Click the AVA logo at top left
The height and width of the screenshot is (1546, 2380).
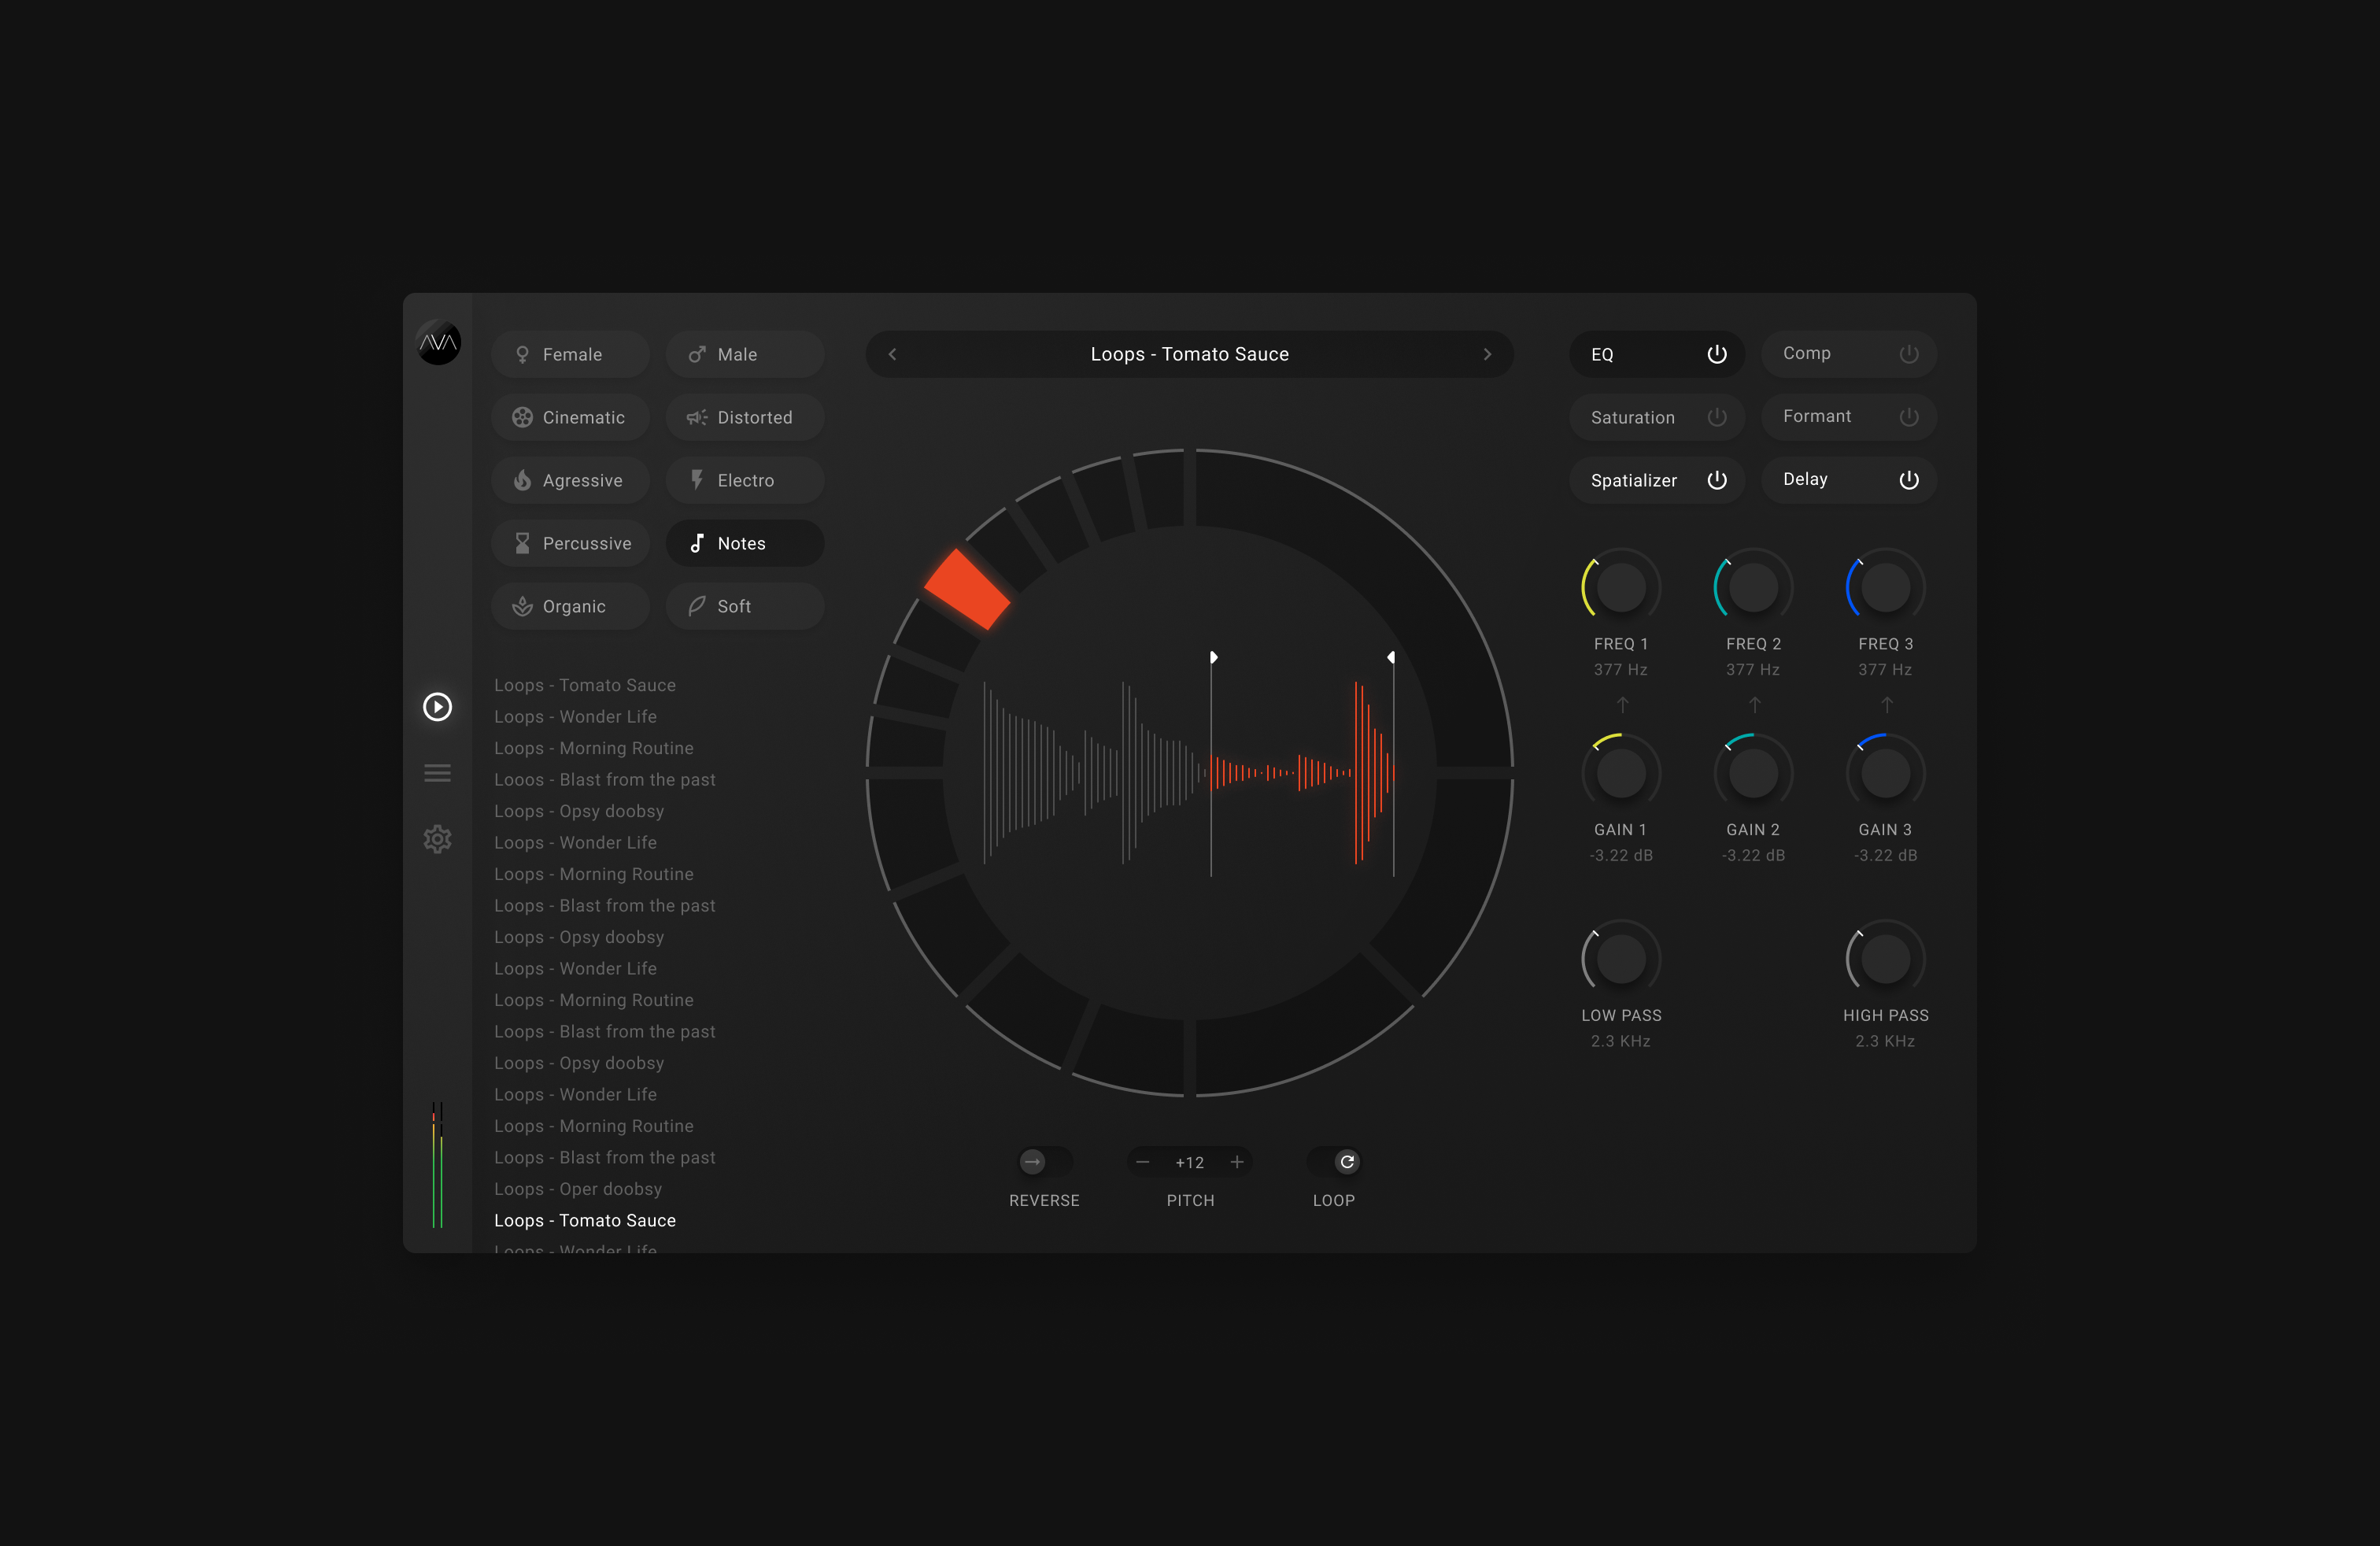(438, 343)
